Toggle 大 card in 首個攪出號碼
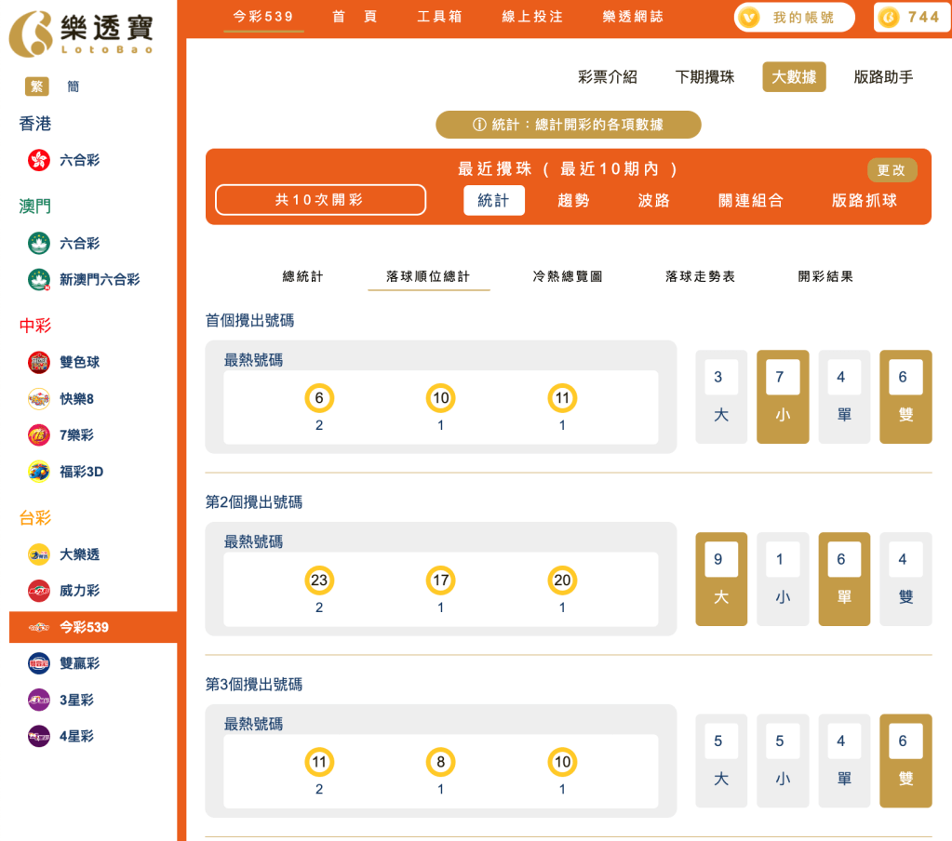The height and width of the screenshot is (841, 952). 721,397
